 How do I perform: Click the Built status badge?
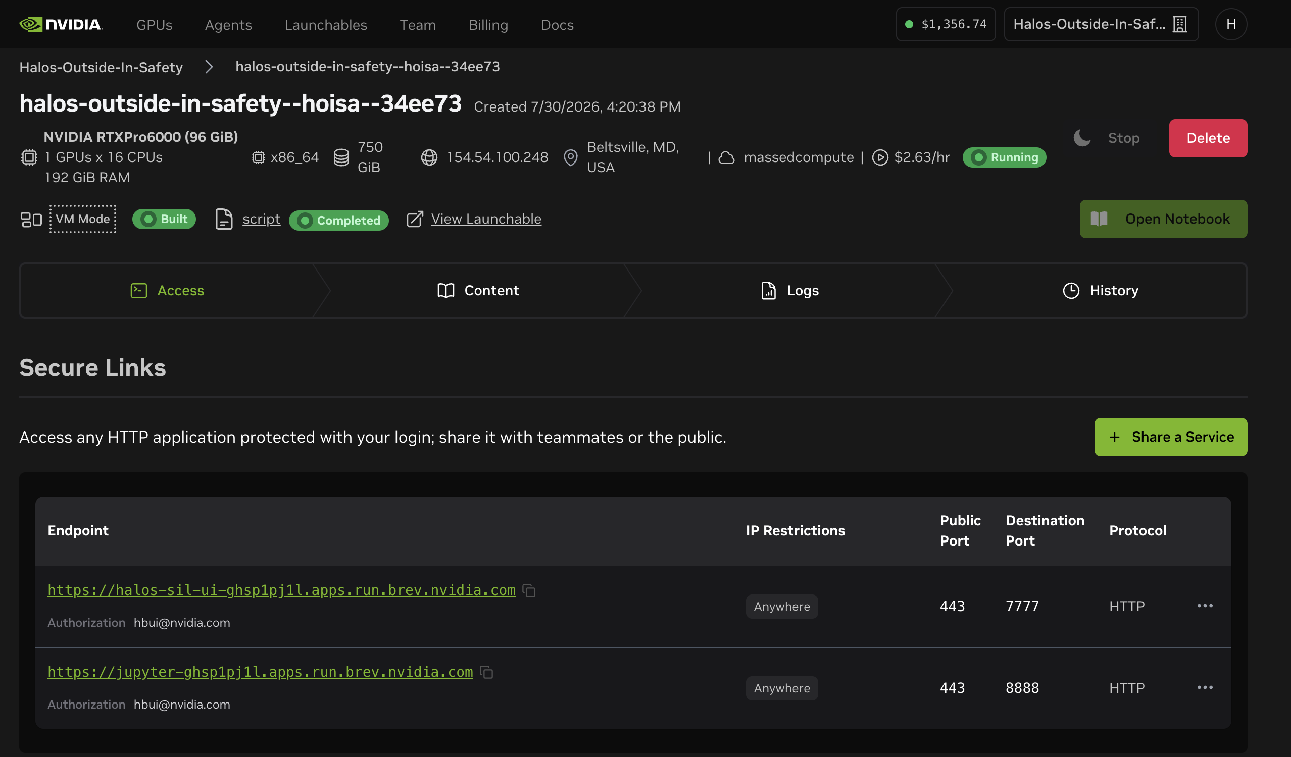pos(164,219)
